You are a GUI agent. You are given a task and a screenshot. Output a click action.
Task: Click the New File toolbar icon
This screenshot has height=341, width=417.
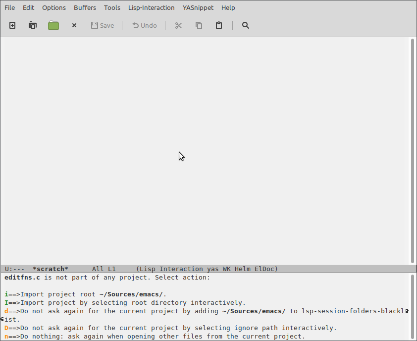(x=12, y=25)
